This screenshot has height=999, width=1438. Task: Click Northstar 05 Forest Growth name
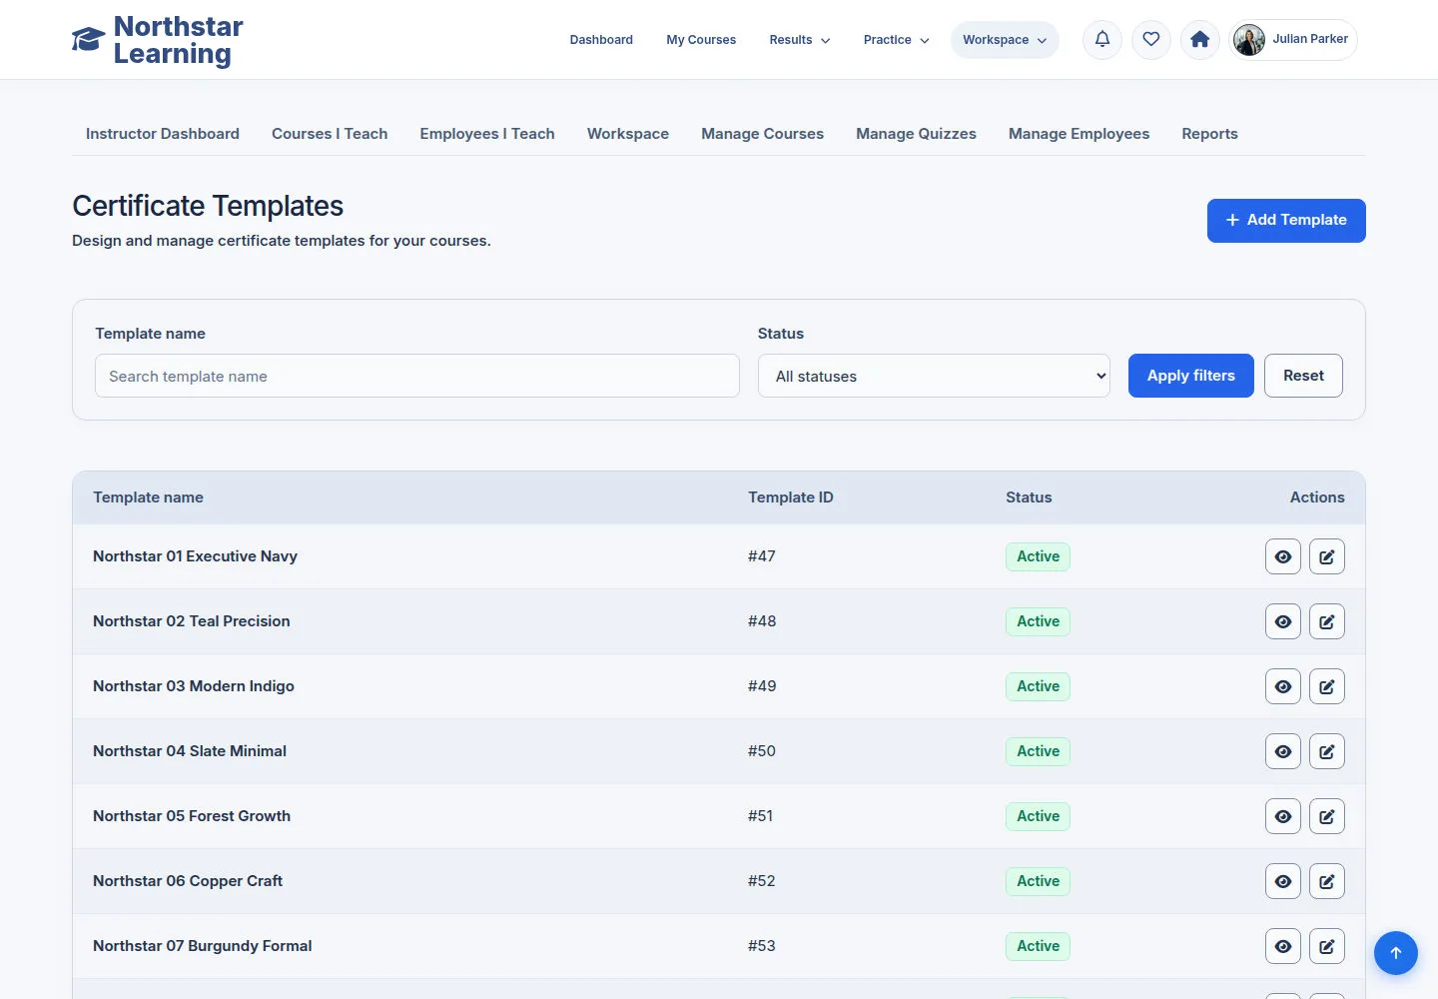[x=192, y=816]
